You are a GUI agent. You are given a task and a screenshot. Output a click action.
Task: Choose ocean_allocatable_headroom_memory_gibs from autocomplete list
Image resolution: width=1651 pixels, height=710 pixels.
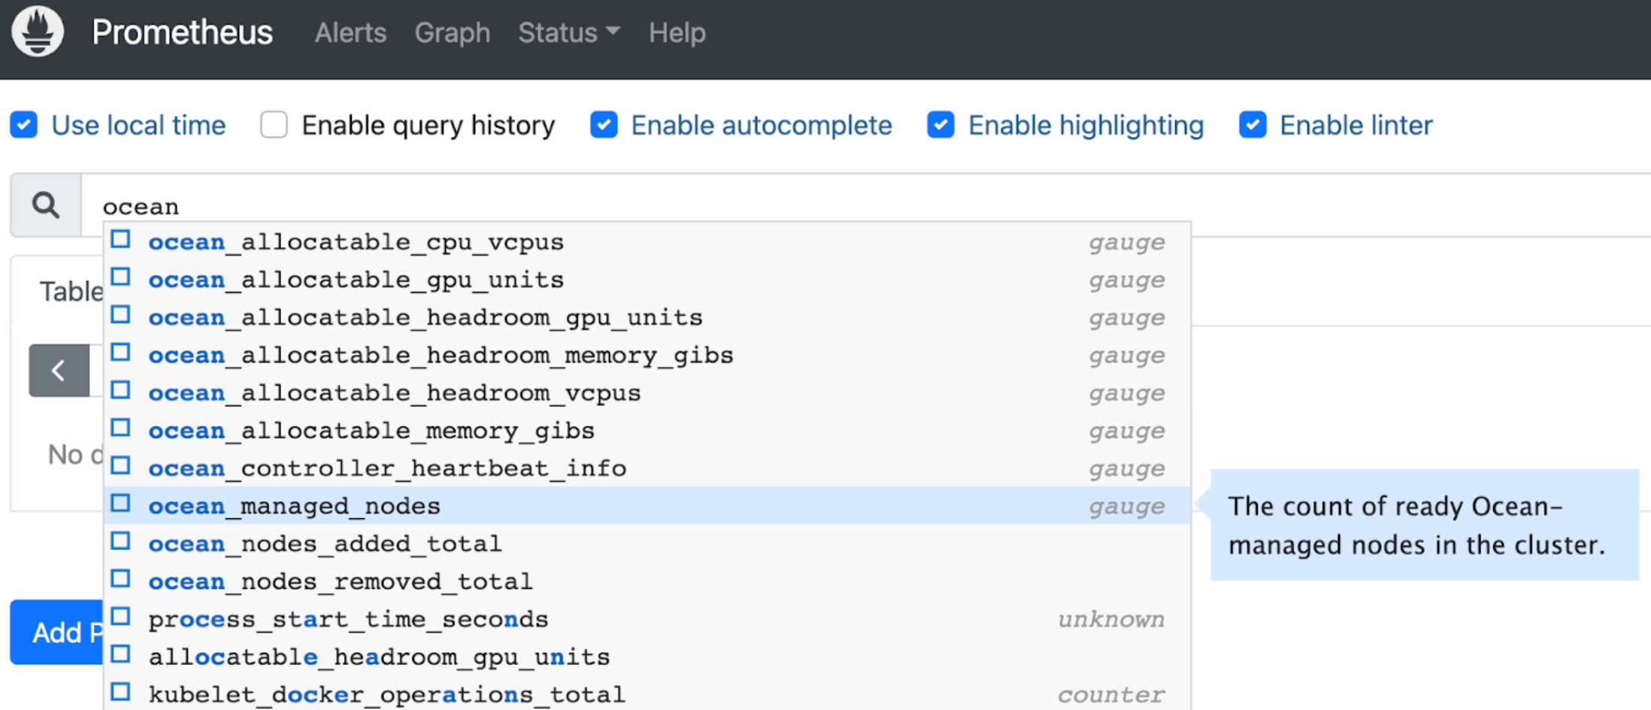coord(441,356)
